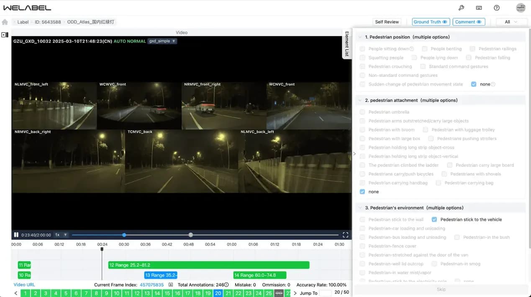This screenshot has width=531, height=297.
Task: Open the 1x playback speed dropdown
Action: [x=61, y=235]
